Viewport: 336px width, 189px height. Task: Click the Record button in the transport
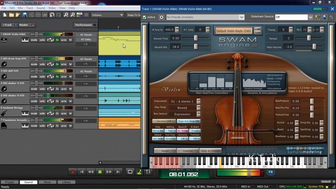click(x=72, y=172)
